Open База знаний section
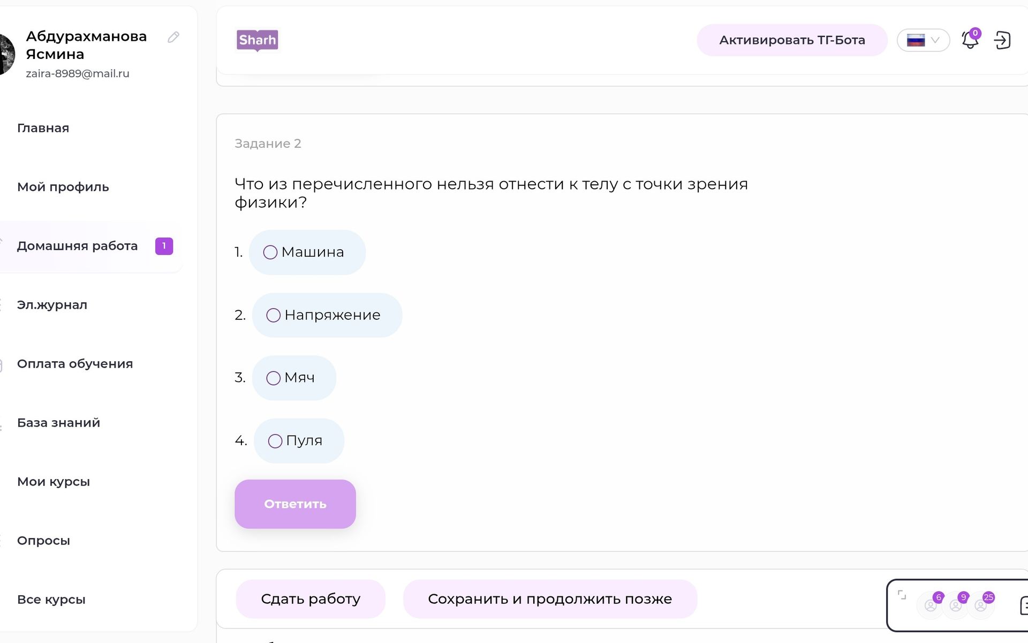Screen dimensions: 1028x643 pyautogui.click(x=58, y=423)
